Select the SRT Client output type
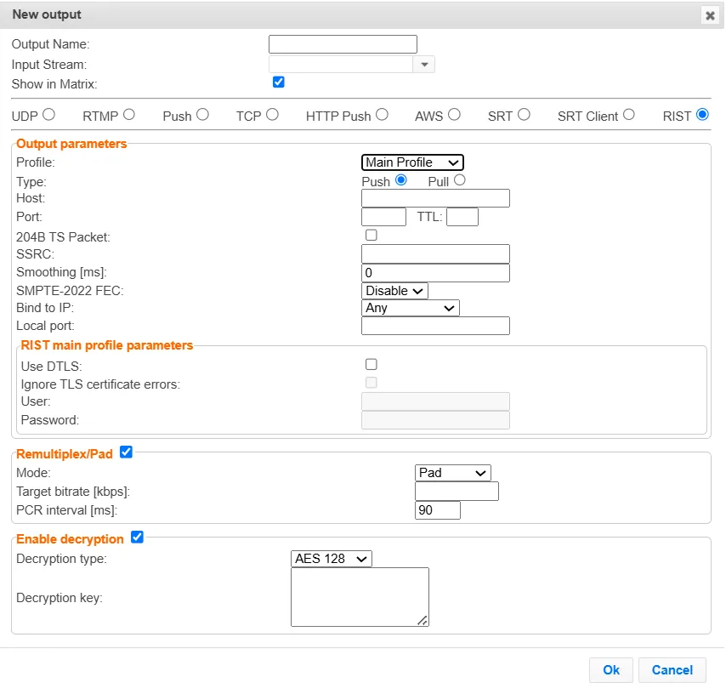The image size is (726, 694). 628,115
